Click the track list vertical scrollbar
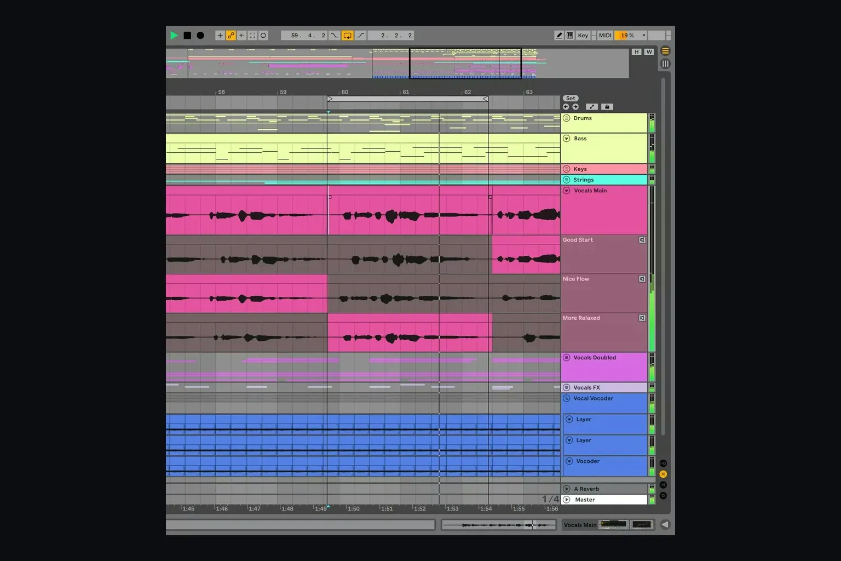The height and width of the screenshot is (561, 841). 663,256
